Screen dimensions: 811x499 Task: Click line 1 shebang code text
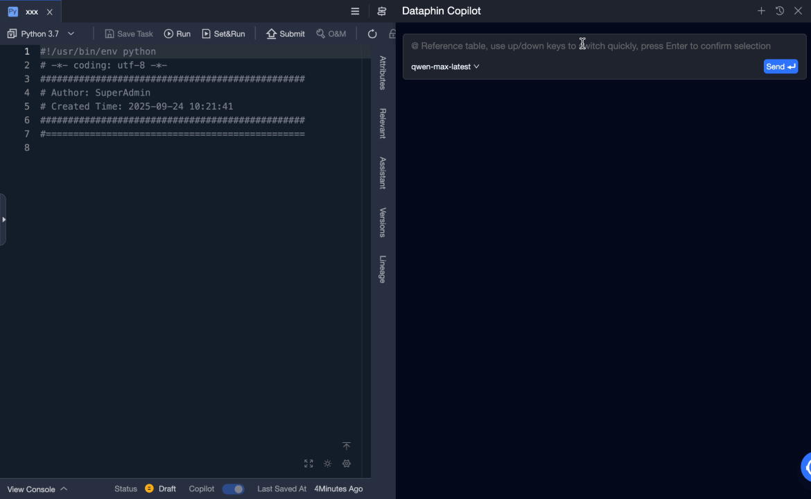(98, 52)
